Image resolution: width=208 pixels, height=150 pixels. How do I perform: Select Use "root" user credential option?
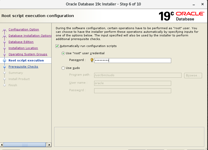63,53
